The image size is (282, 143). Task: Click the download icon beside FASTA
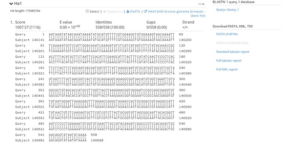click(128, 11)
